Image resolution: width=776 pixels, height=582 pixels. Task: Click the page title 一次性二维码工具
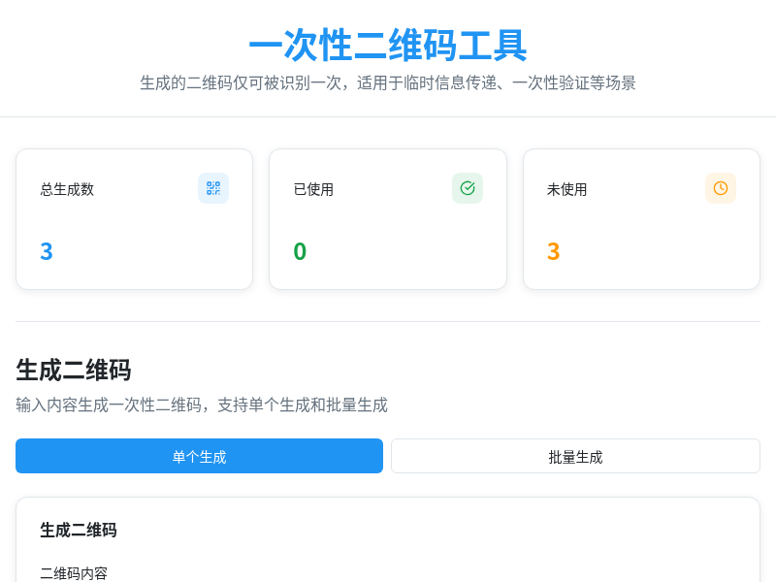coord(388,45)
